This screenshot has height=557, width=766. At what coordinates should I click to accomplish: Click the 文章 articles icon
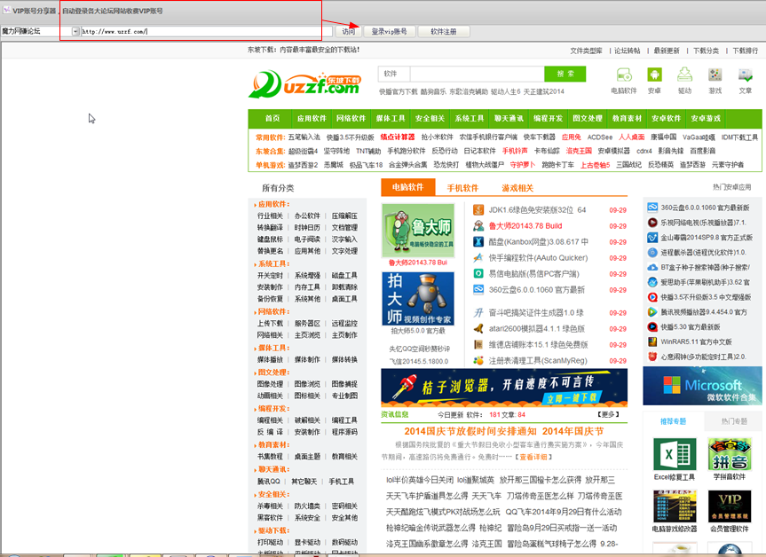click(x=746, y=75)
